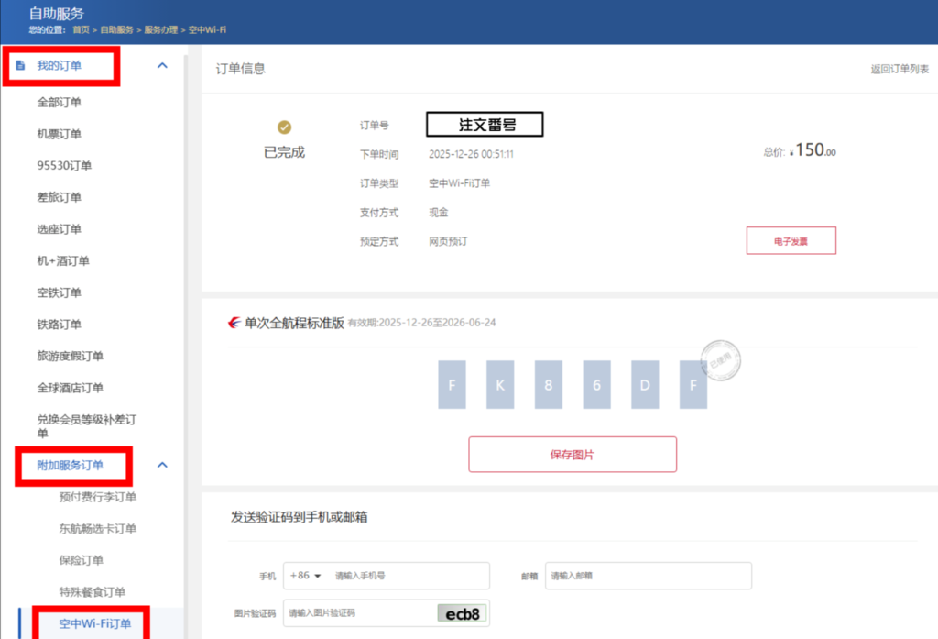Viewport: 938px width, 639px height.
Task: Click the China Eastern logo icon
Action: coord(234,323)
